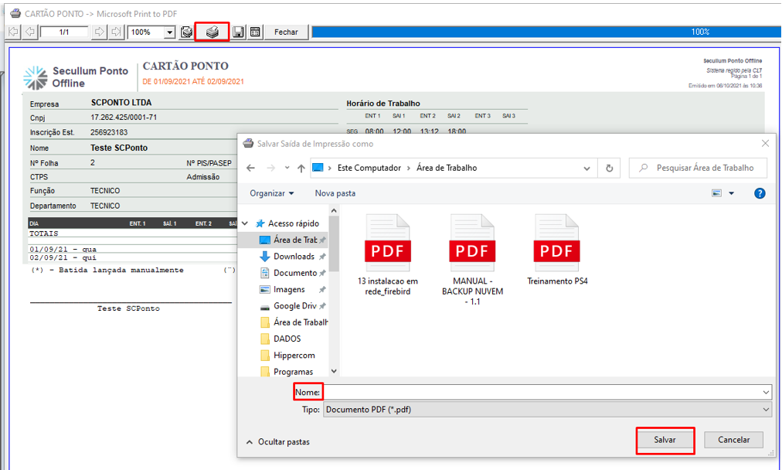Open the 13 instalacao em rede_firebird PDF

point(388,251)
